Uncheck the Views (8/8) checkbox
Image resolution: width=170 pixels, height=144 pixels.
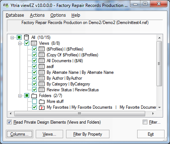(x=27, y=43)
